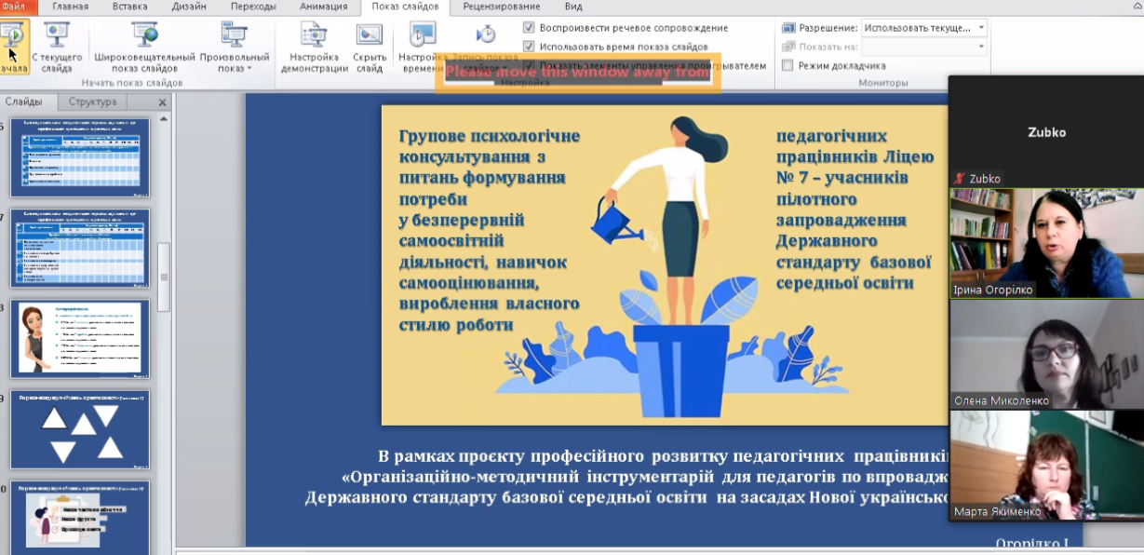Click Record Slide Show icon

(486, 34)
